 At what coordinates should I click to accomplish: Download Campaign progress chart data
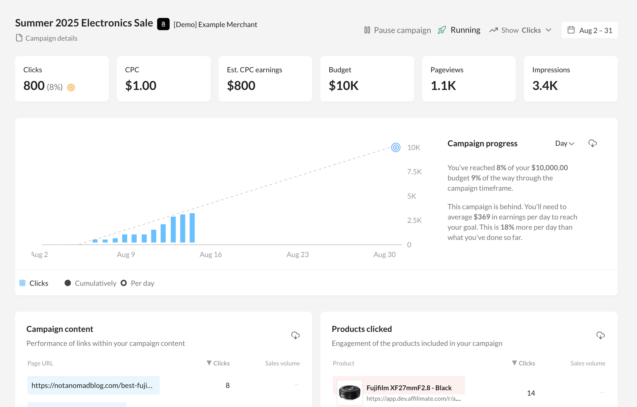pyautogui.click(x=593, y=143)
